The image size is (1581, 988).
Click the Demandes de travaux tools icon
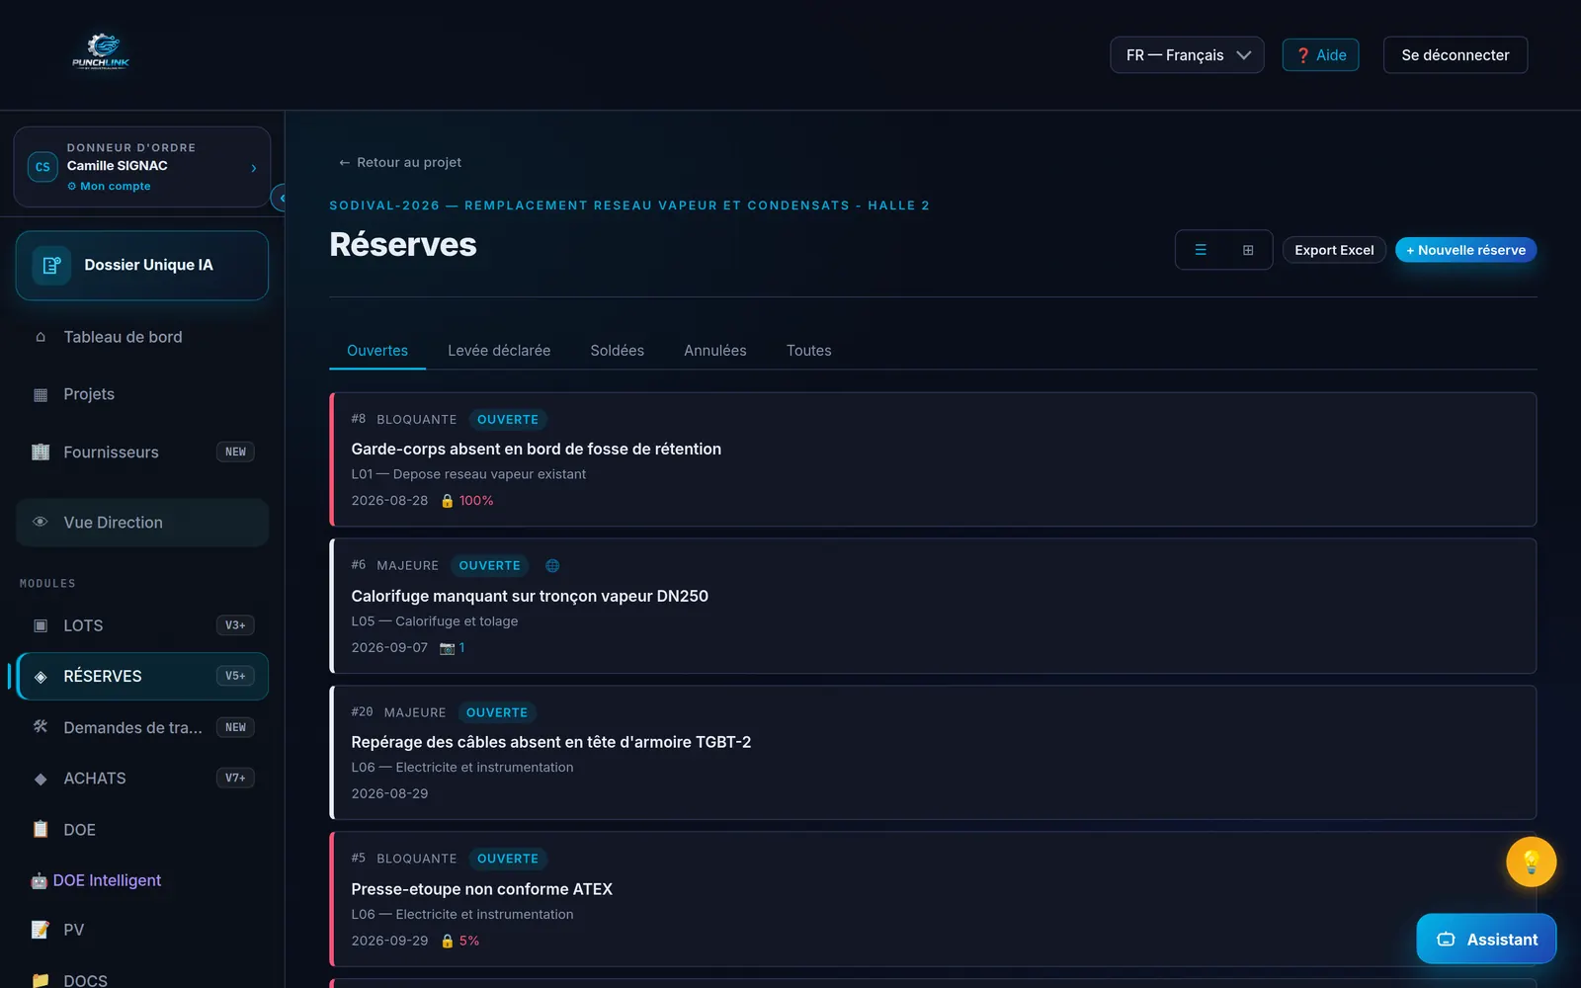click(x=41, y=726)
